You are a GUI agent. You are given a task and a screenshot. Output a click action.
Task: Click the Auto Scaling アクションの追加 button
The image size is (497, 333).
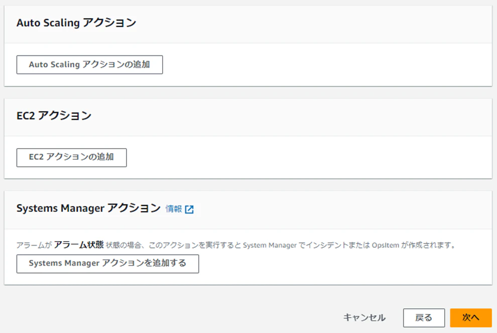click(90, 65)
